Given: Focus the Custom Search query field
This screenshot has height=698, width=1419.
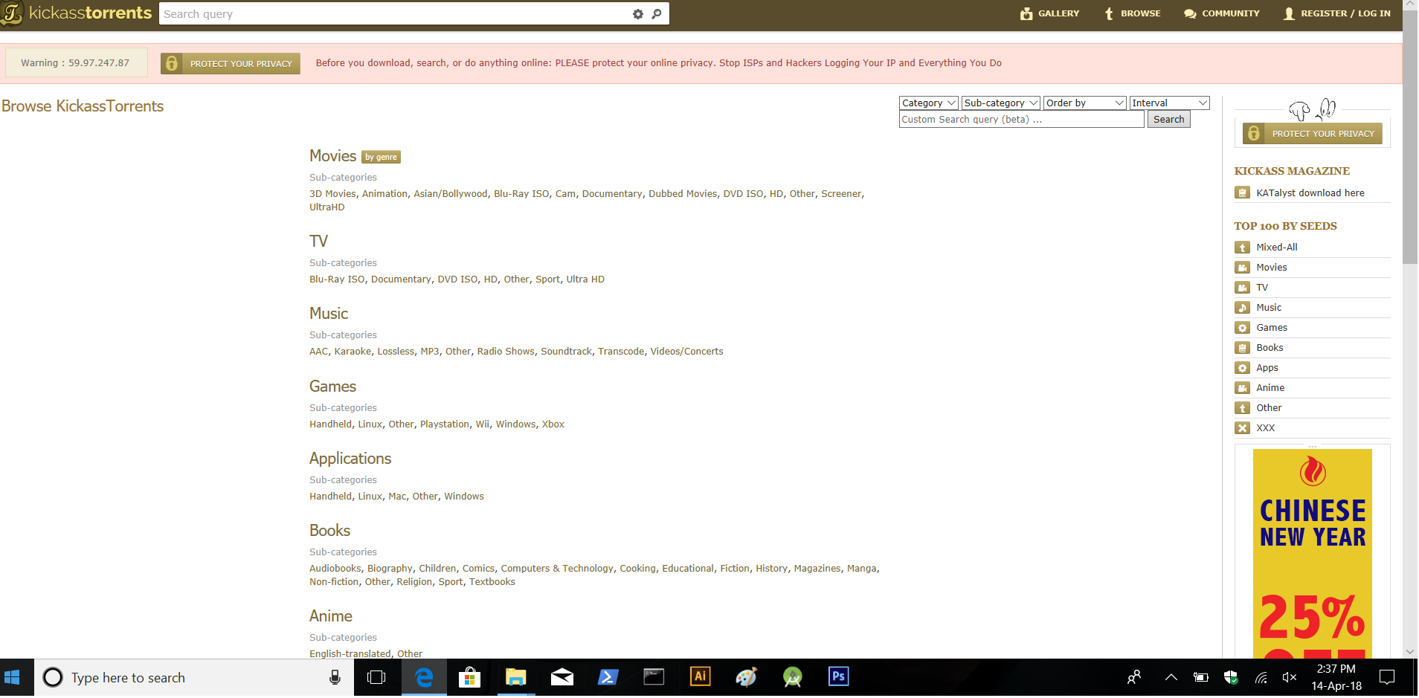Looking at the screenshot, I should tap(1021, 120).
